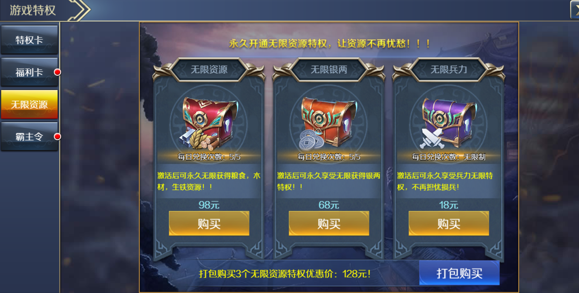Click red notification dot on 福利卡
The height and width of the screenshot is (293, 579).
click(x=57, y=72)
